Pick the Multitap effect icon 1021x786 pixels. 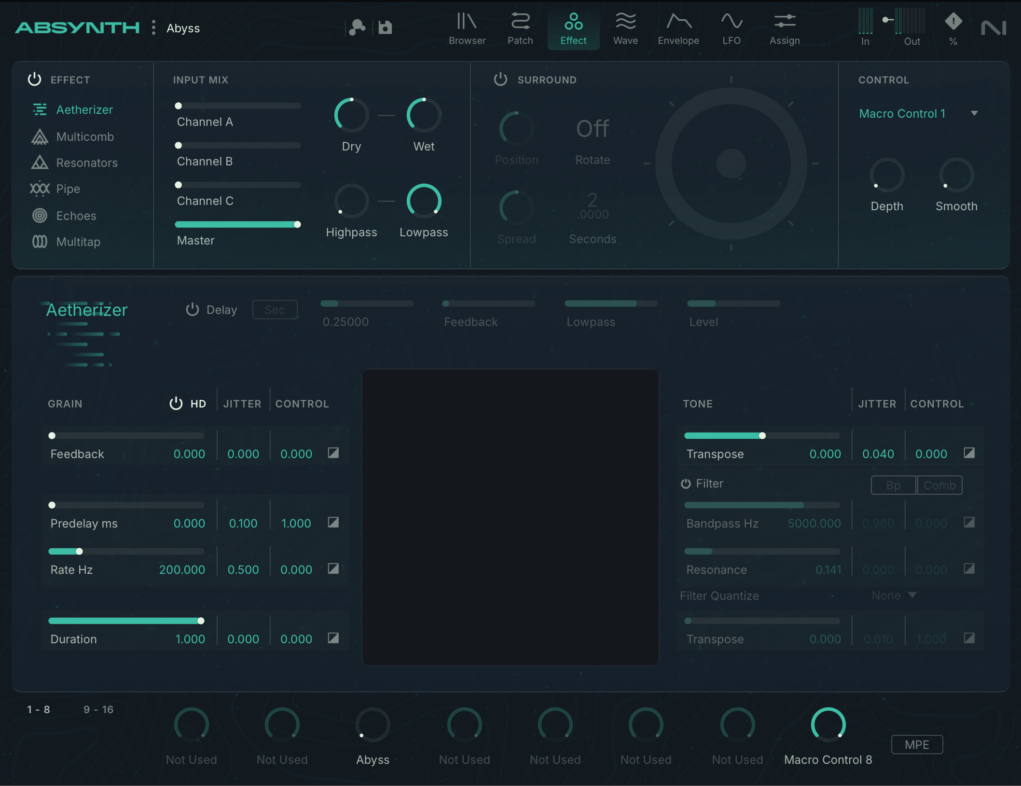40,242
